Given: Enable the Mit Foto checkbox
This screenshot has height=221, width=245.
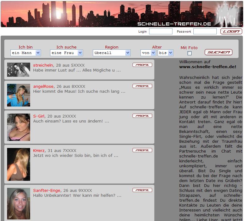Looking at the screenshot, I should (189, 53).
